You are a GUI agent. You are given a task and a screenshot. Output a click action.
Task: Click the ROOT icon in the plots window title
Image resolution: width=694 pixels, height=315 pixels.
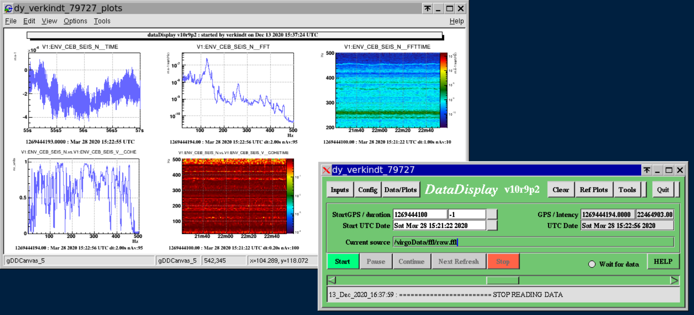tap(8, 8)
